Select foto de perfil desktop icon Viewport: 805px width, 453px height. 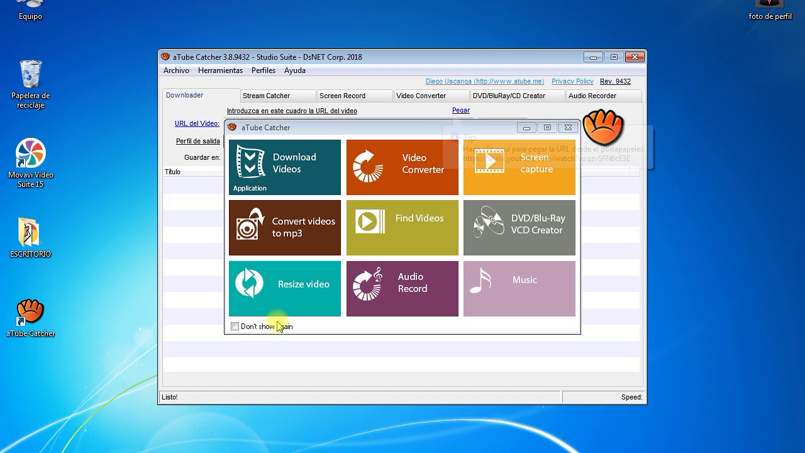pos(770,11)
